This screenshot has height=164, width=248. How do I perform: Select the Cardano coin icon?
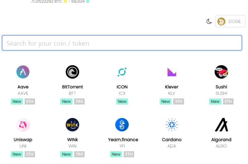tap(172, 125)
